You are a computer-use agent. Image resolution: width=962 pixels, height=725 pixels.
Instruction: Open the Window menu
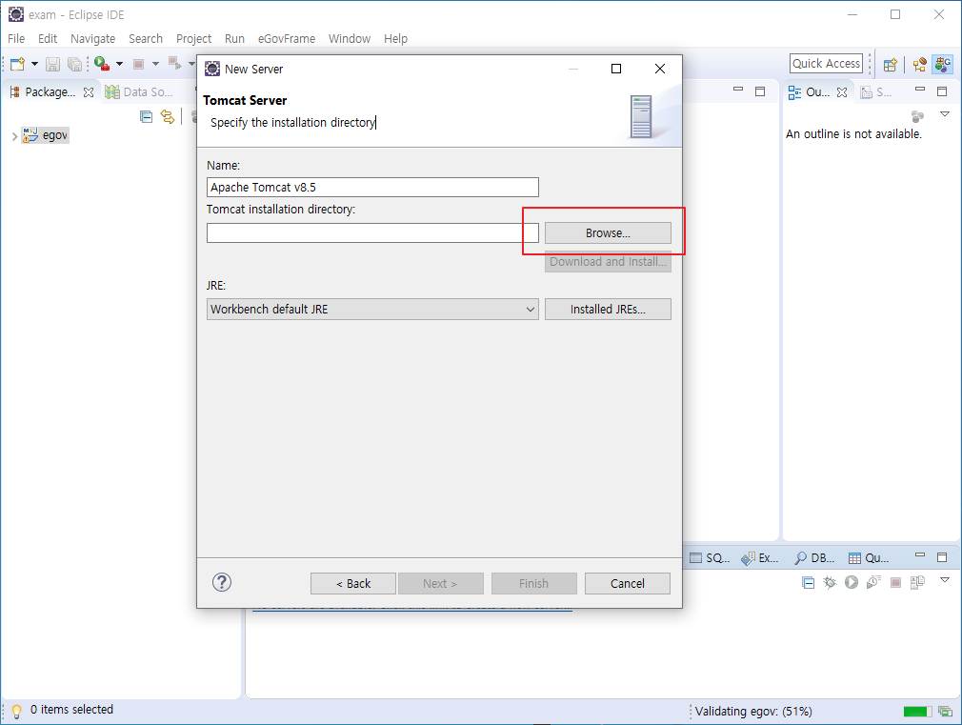pos(350,39)
